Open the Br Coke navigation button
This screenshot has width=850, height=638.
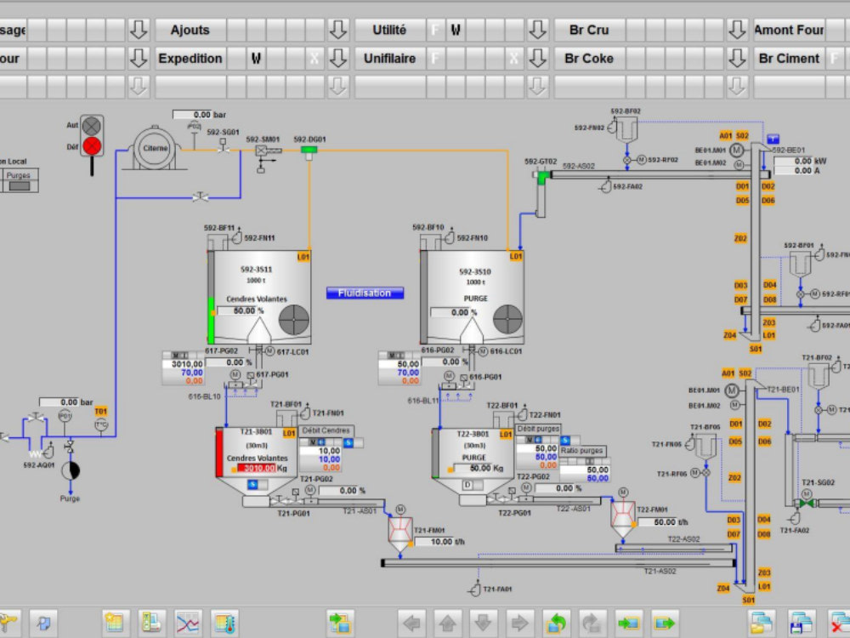coord(589,58)
